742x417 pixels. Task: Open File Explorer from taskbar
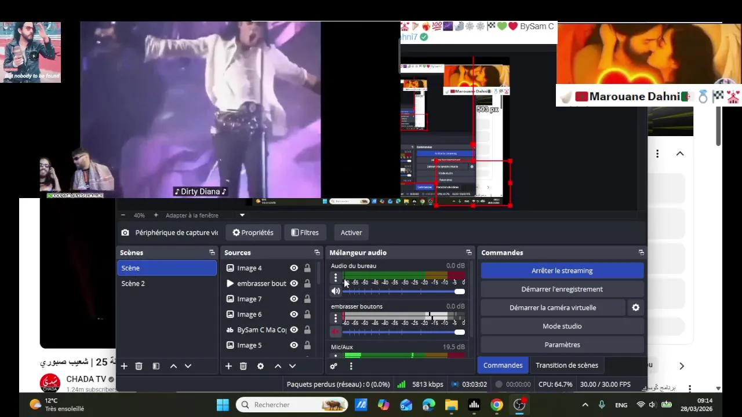(451, 405)
